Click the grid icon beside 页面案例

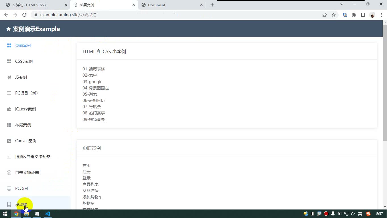[9, 45]
